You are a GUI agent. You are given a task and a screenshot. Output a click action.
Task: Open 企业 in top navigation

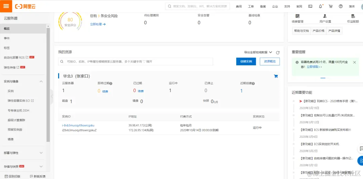coord(275,6)
